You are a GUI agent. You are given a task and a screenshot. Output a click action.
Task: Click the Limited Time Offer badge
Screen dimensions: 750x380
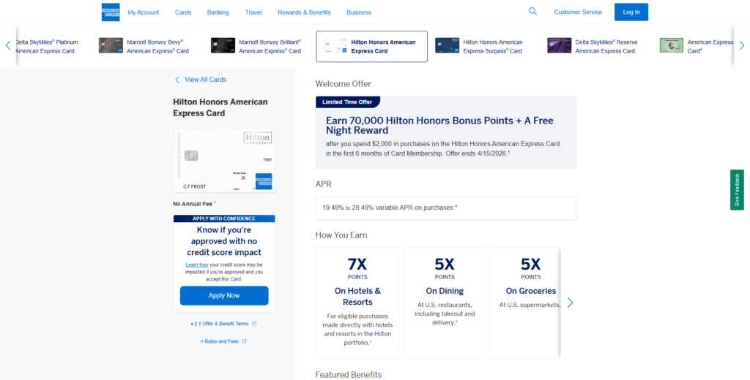click(x=347, y=102)
